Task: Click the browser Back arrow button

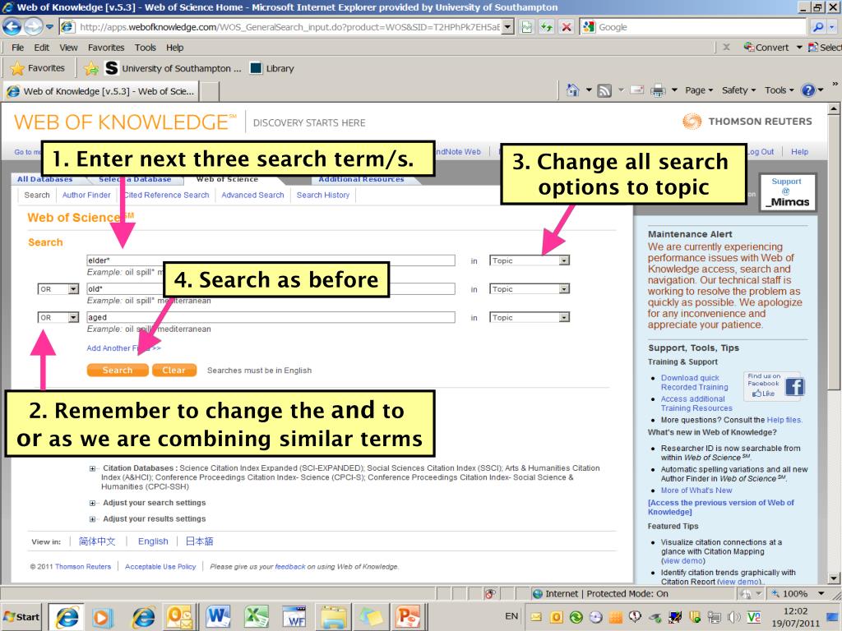Action: click(x=12, y=26)
